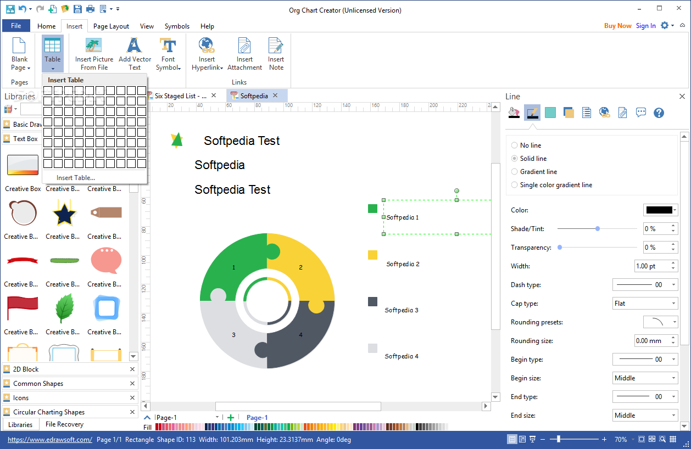691x449 pixels.
Task: Open the comment speech bubble panel icon
Action: tap(641, 113)
